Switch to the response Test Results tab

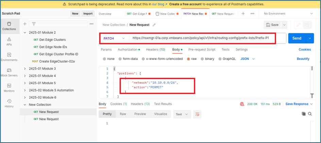click(x=163, y=104)
